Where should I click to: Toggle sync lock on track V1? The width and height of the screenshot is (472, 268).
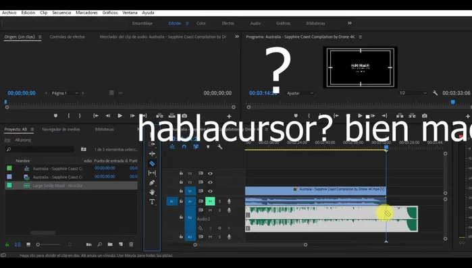pos(201,191)
